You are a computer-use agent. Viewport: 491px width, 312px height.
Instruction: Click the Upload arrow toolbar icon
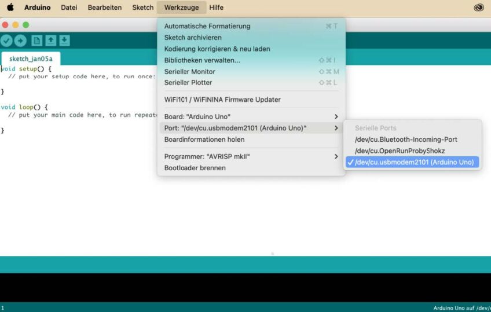point(20,41)
